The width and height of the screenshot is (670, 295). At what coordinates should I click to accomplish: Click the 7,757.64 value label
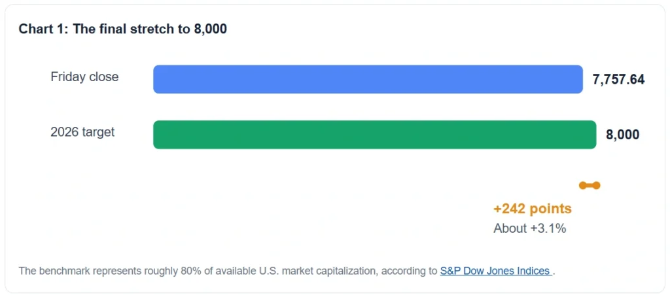[x=618, y=79]
